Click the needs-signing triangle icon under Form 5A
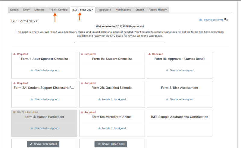241x148 pixels. coord(99,128)
